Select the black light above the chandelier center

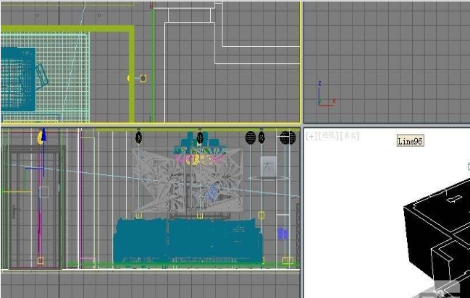(x=200, y=137)
